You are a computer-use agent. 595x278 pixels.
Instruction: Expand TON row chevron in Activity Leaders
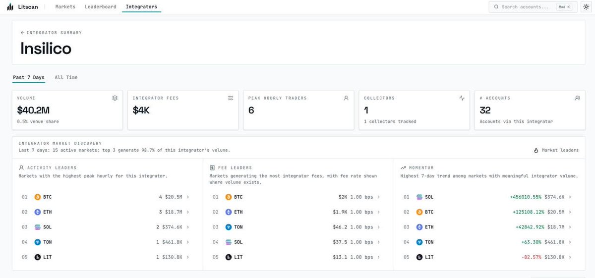pyautogui.click(x=188, y=242)
